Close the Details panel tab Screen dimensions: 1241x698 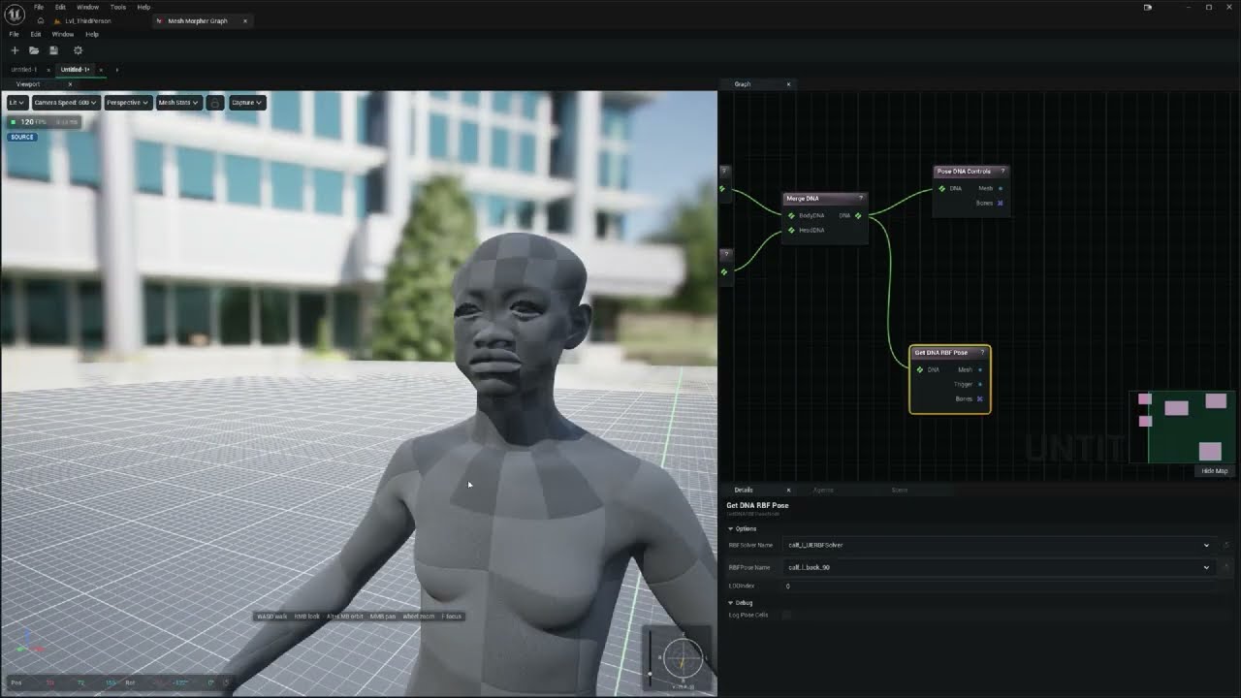788,490
